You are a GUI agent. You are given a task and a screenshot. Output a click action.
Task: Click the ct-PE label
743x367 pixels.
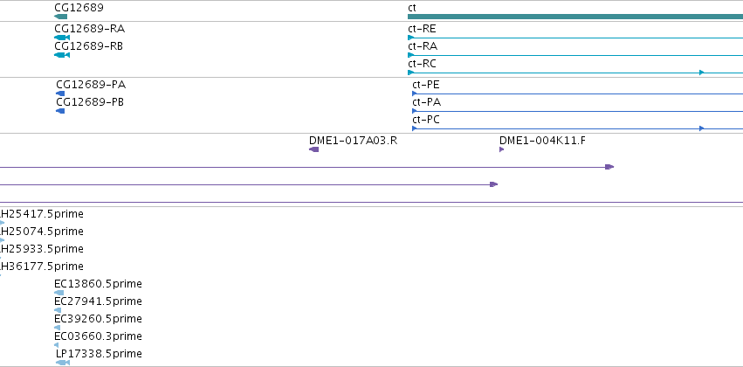[x=426, y=85]
